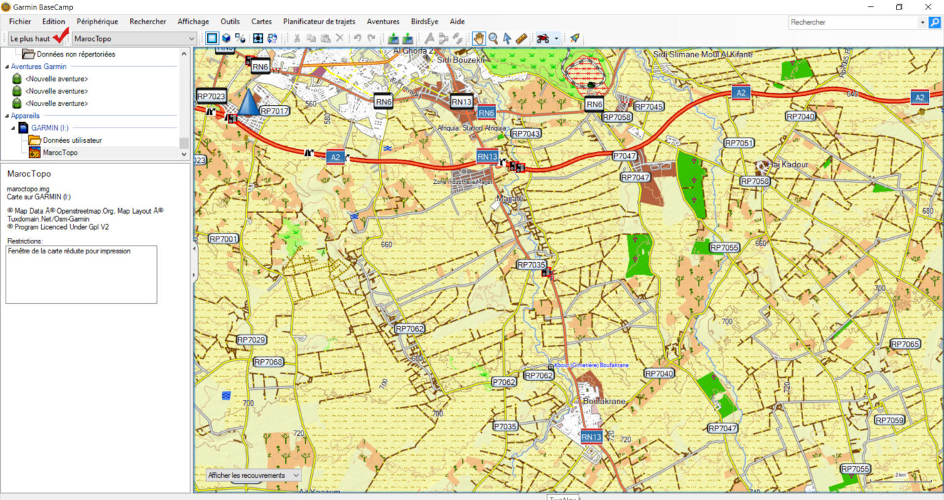
Task: Collapse the Aventures Garmin section
Action: [5, 66]
